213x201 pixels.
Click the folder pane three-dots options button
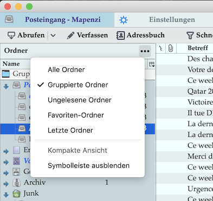pos(145,51)
